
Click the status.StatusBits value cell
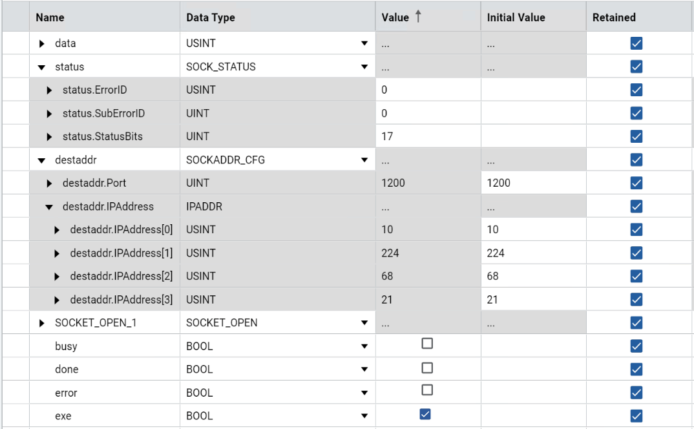[x=428, y=136]
